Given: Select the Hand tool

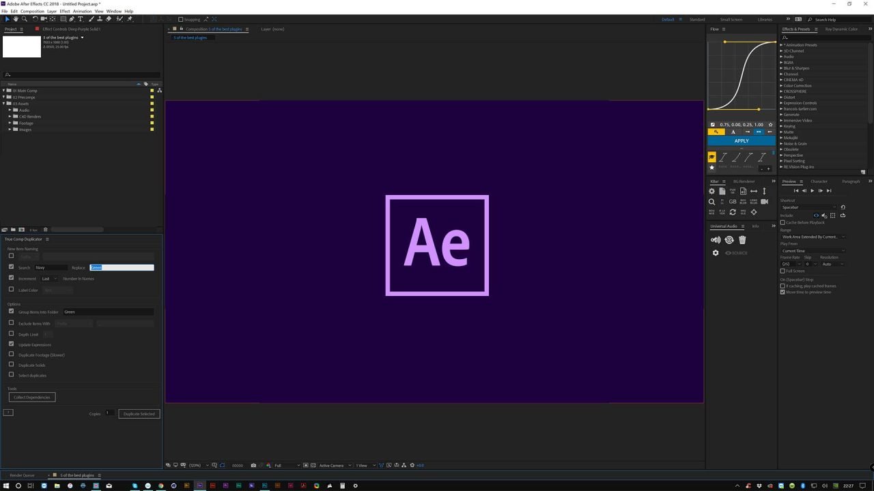Looking at the screenshot, I should tap(15, 19).
